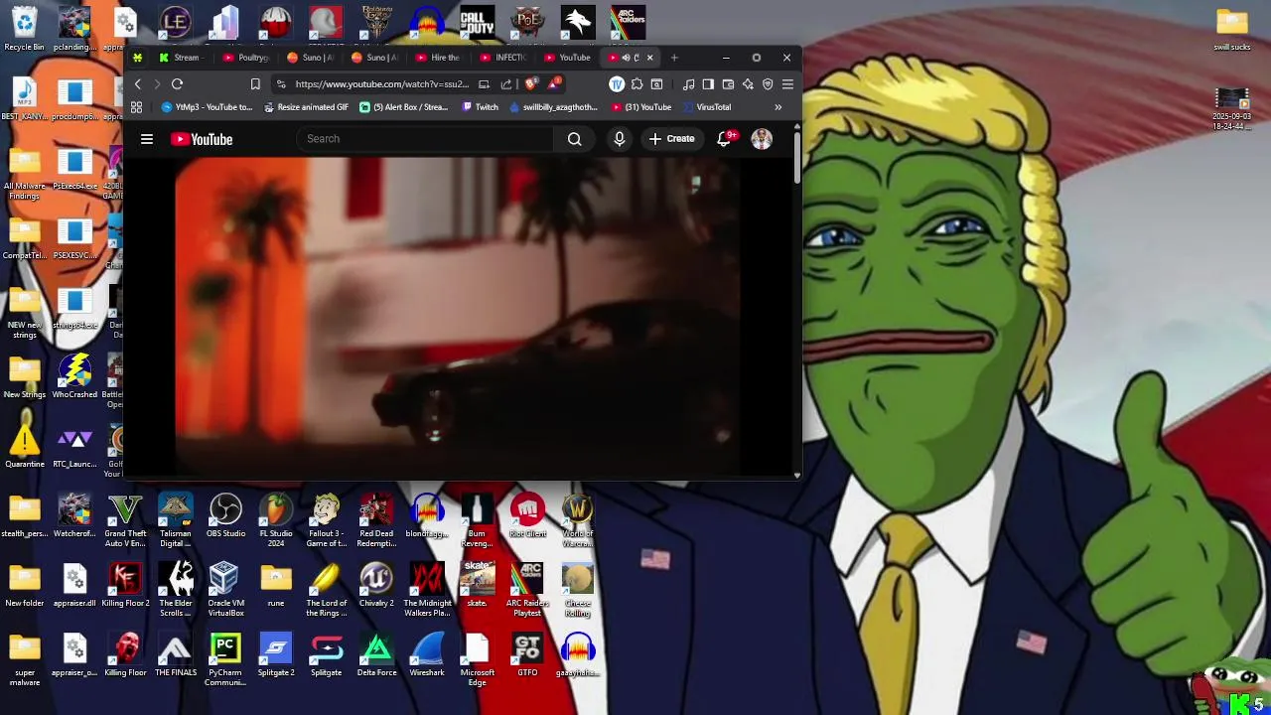Open Brave Shields lion icon
Screen dimensions: 1271x715
(x=531, y=84)
